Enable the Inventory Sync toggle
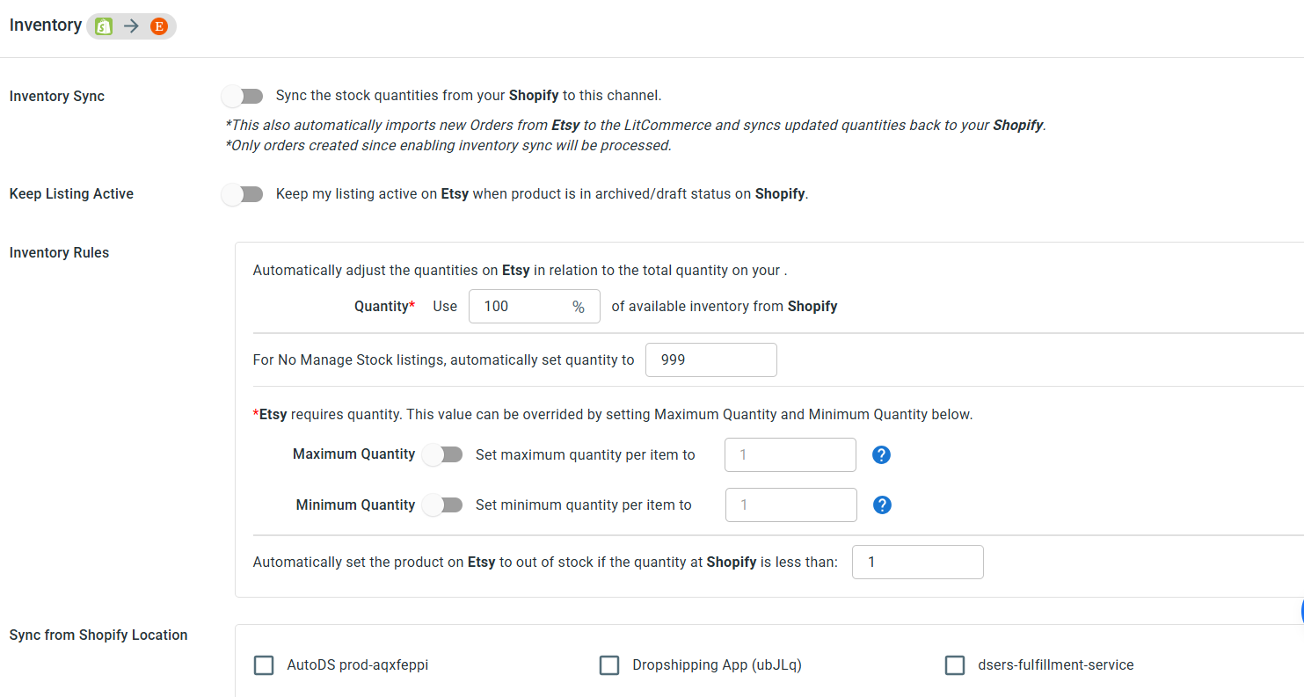 243,96
